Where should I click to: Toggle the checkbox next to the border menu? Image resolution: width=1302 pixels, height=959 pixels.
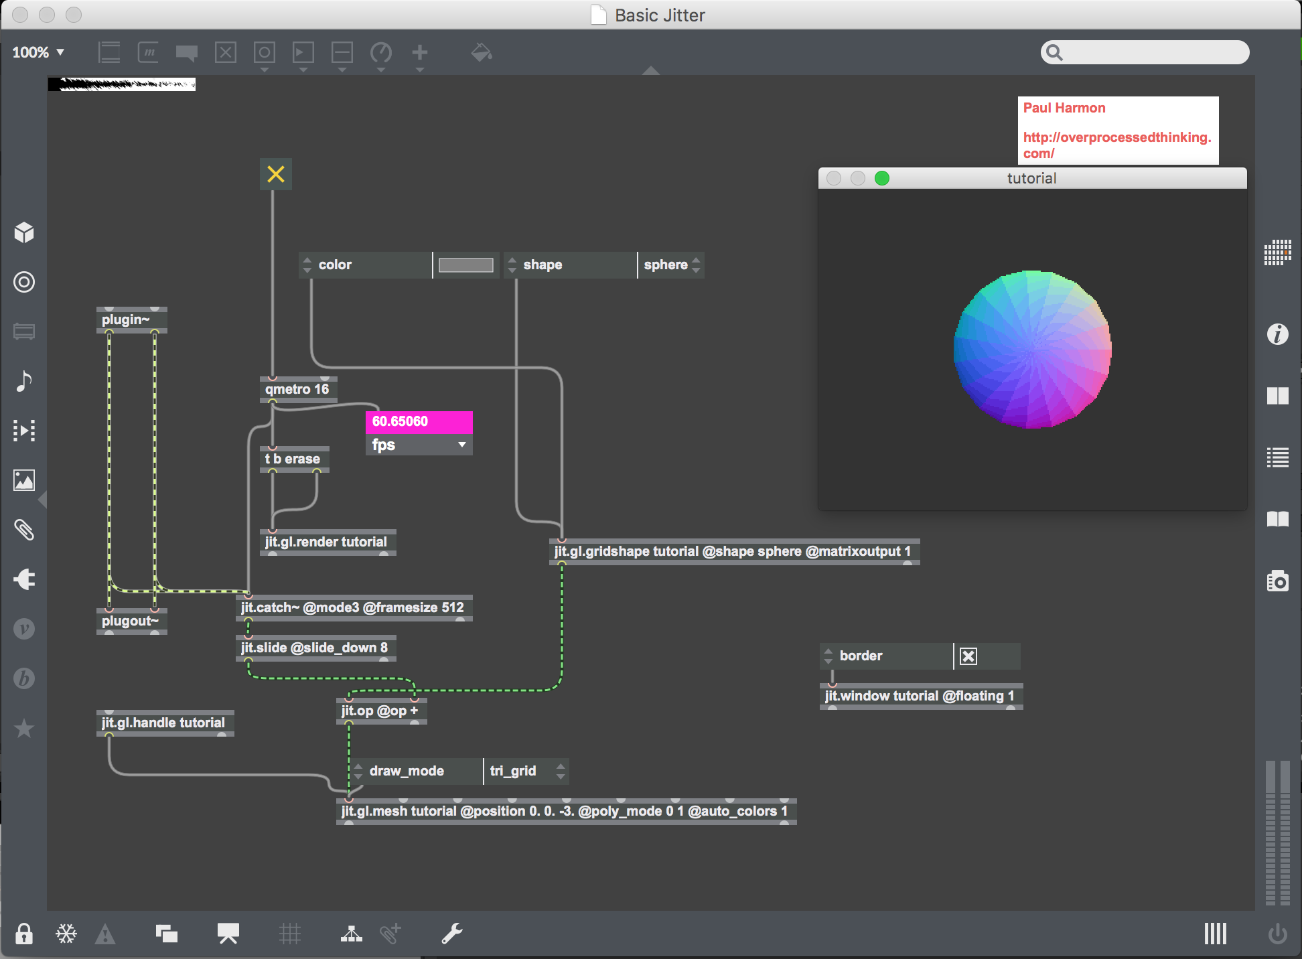(x=968, y=656)
